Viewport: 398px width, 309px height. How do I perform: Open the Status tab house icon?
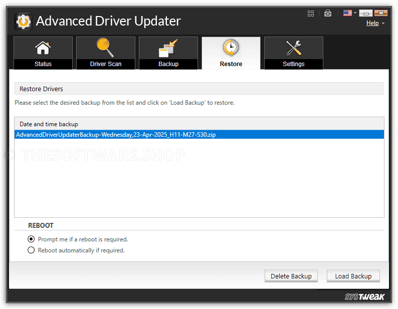pyautogui.click(x=43, y=48)
